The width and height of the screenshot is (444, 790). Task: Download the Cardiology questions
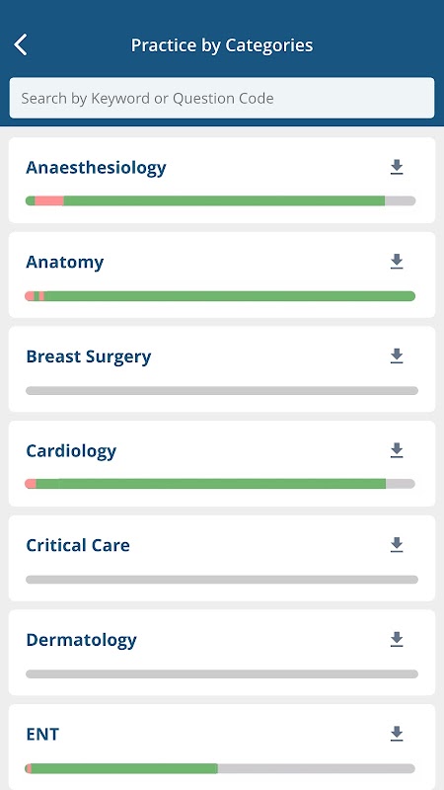coord(397,450)
